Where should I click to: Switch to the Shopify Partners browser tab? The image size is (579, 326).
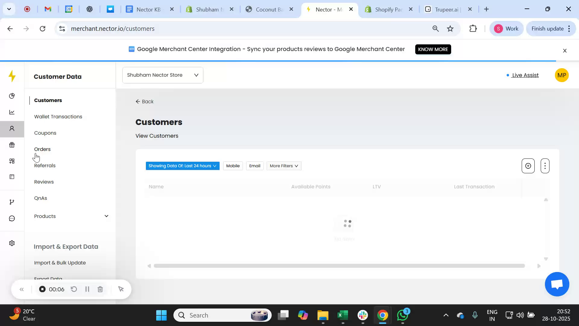click(x=388, y=9)
